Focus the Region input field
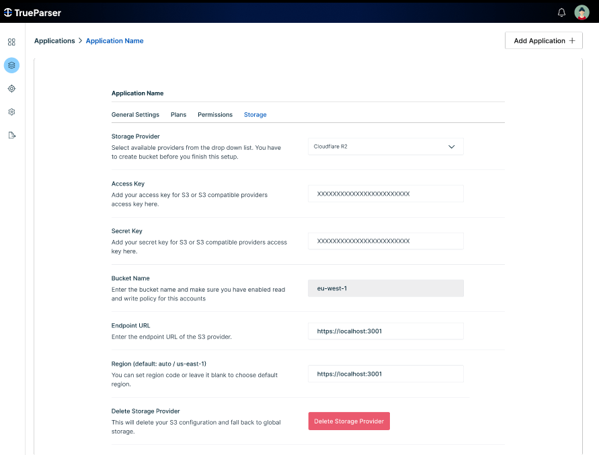The image size is (599, 455). 385,374
